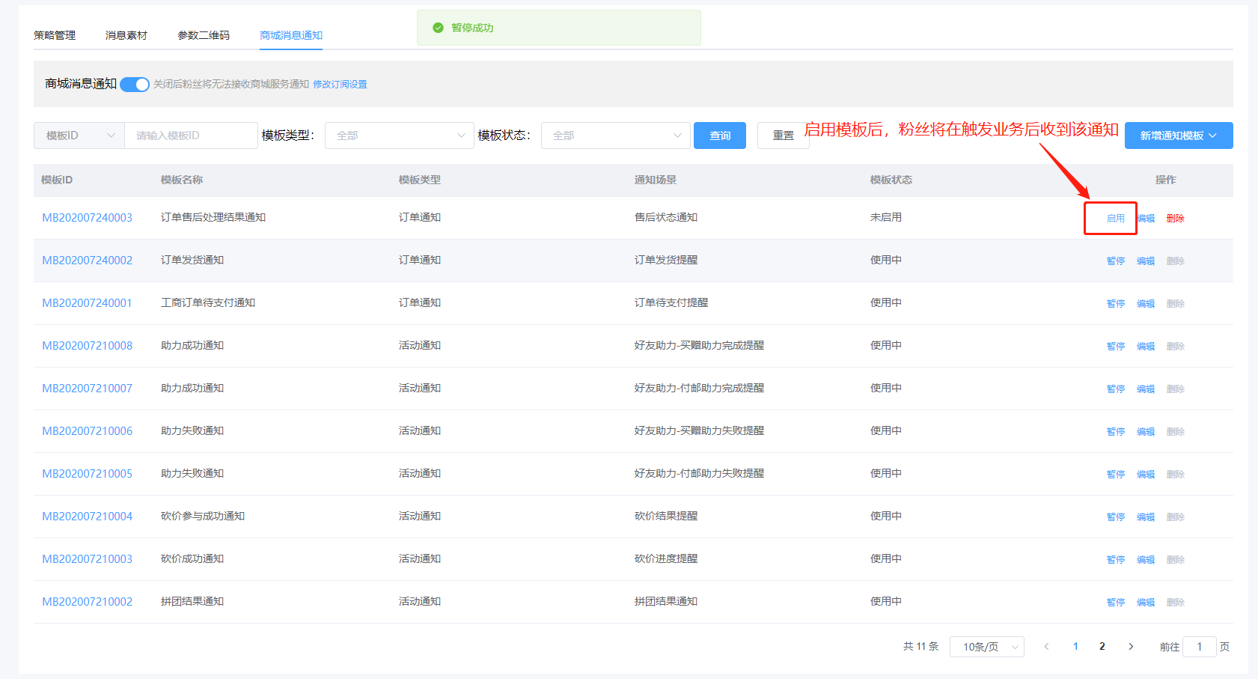Image resolution: width=1258 pixels, height=679 pixels.
Task: Click 删除 for template MB202007240003
Action: (x=1175, y=219)
